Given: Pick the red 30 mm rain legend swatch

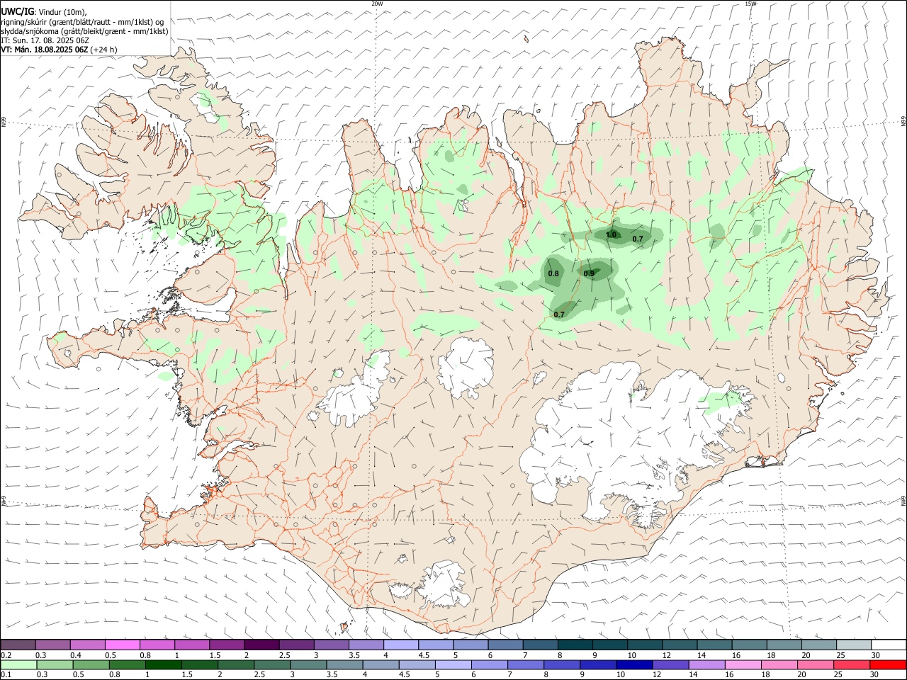Looking at the screenshot, I should click(888, 664).
